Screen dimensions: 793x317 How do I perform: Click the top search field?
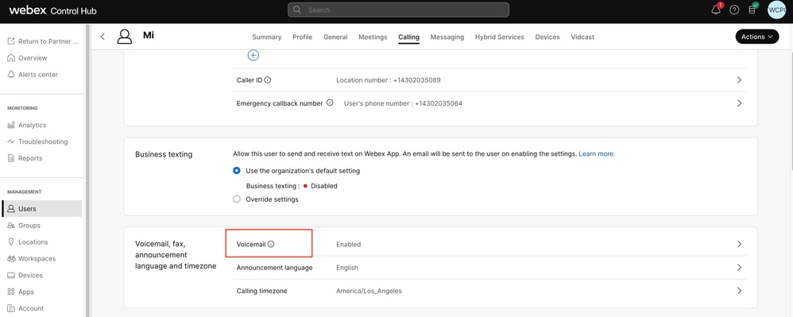[399, 10]
